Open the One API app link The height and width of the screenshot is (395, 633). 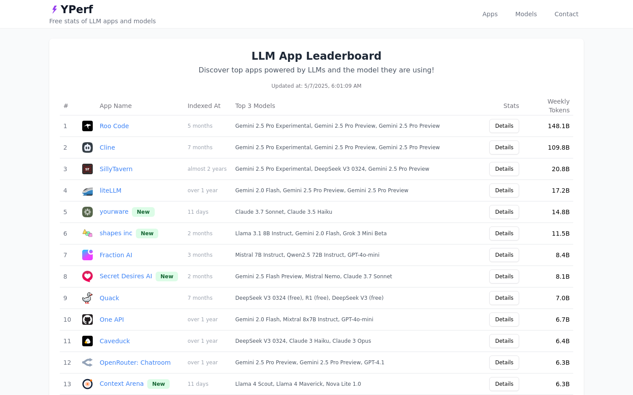pyautogui.click(x=112, y=320)
